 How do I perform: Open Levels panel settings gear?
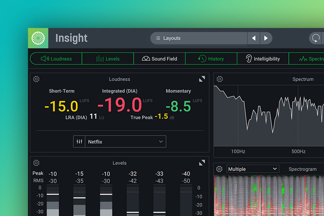36,163
